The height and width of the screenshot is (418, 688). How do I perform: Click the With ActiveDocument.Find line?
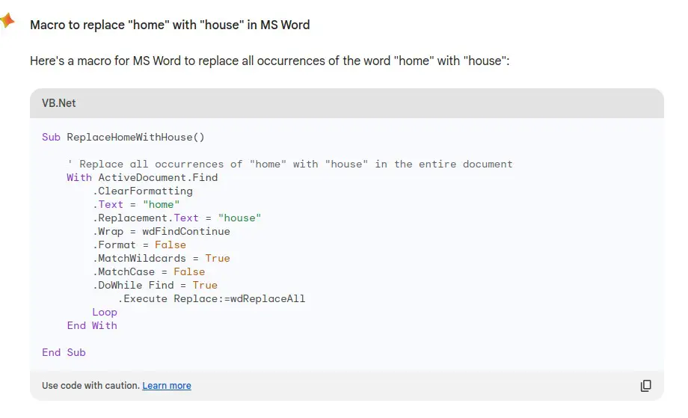click(x=142, y=177)
